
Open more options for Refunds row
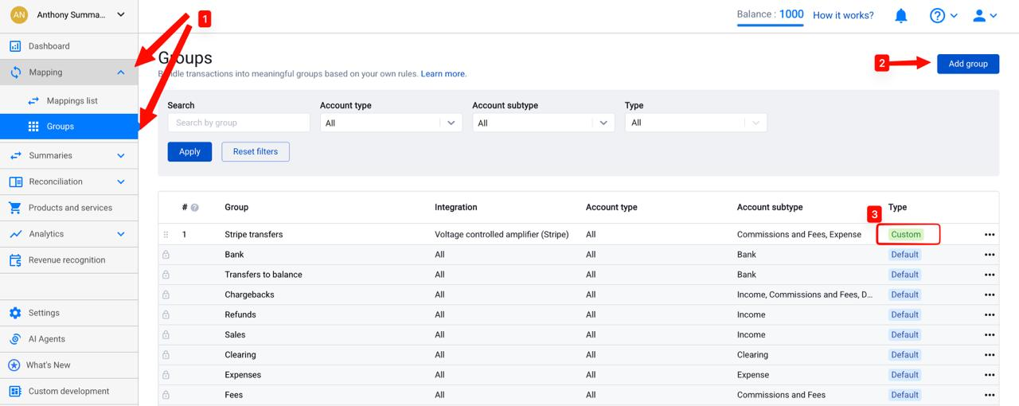coord(990,314)
